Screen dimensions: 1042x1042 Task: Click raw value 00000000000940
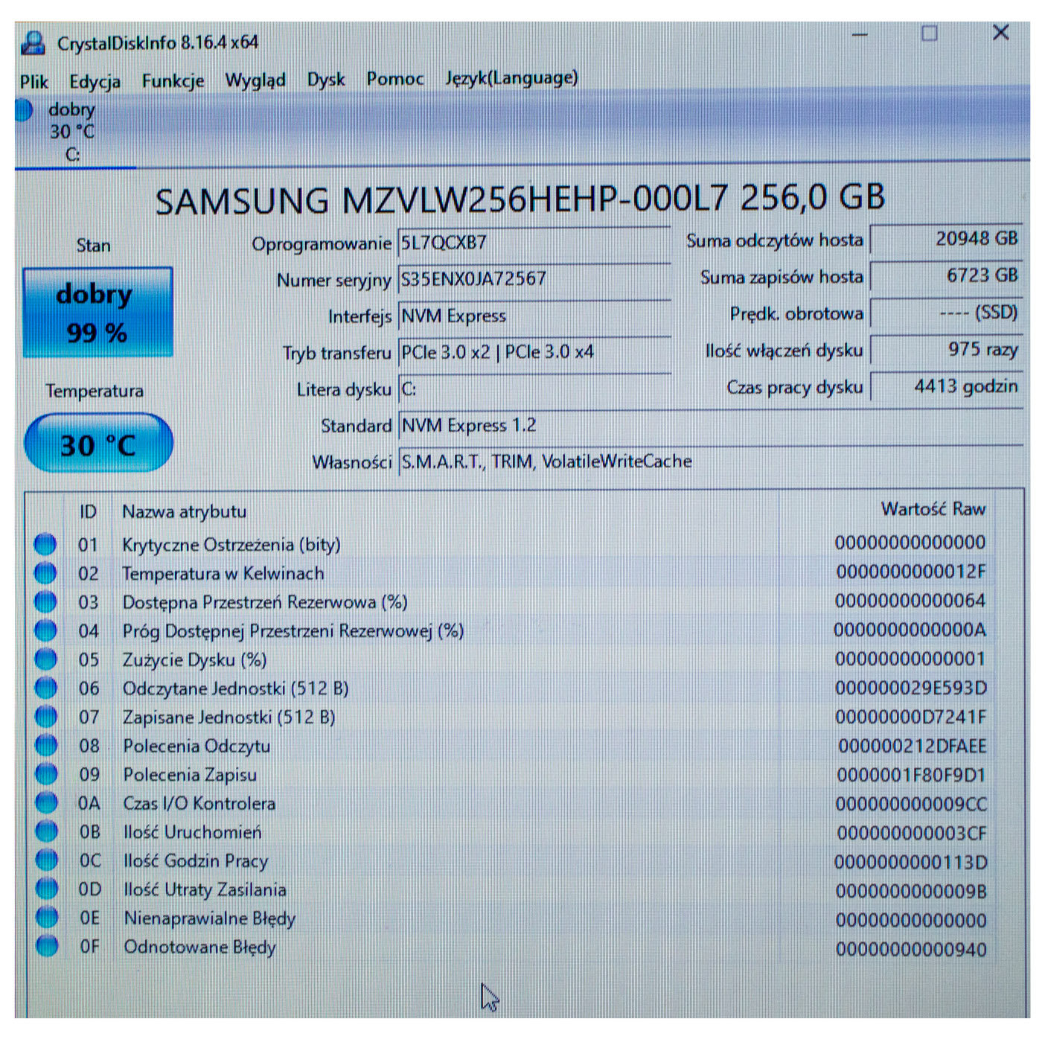pos(911,949)
